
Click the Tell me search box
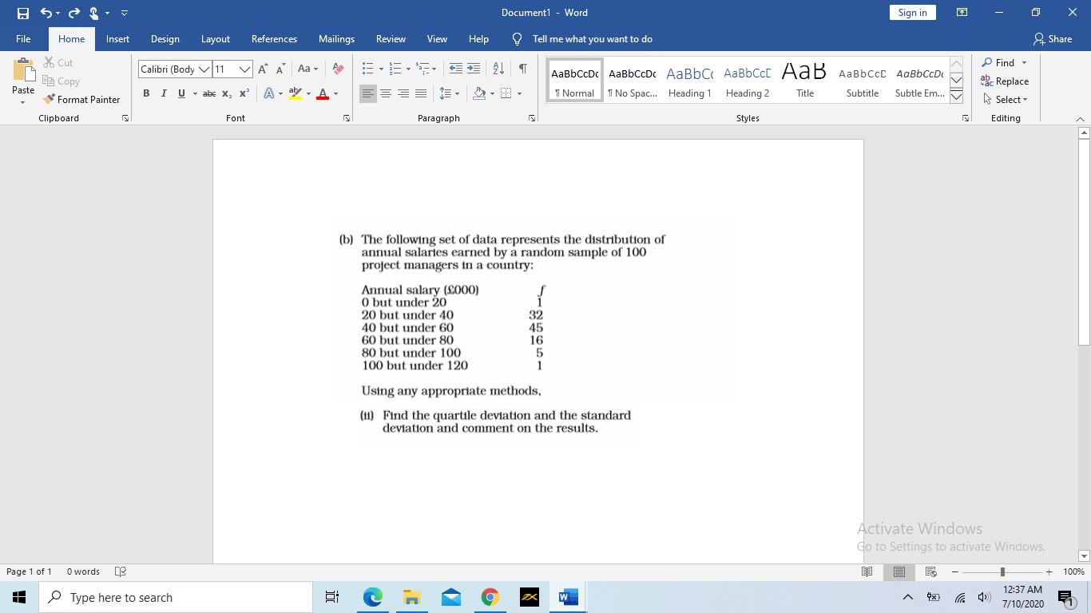(592, 39)
